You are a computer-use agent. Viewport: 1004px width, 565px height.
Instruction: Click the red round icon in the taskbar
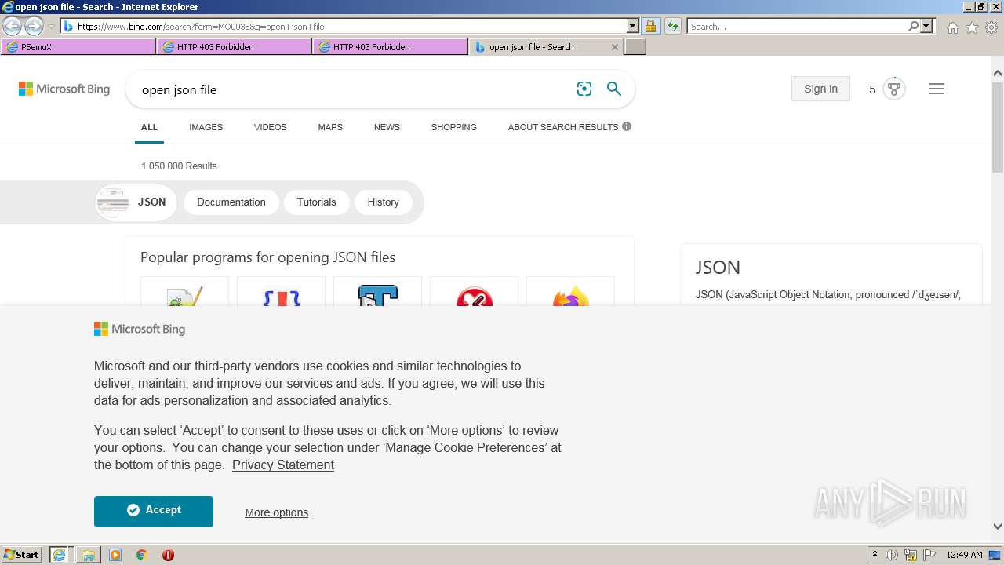tap(168, 555)
